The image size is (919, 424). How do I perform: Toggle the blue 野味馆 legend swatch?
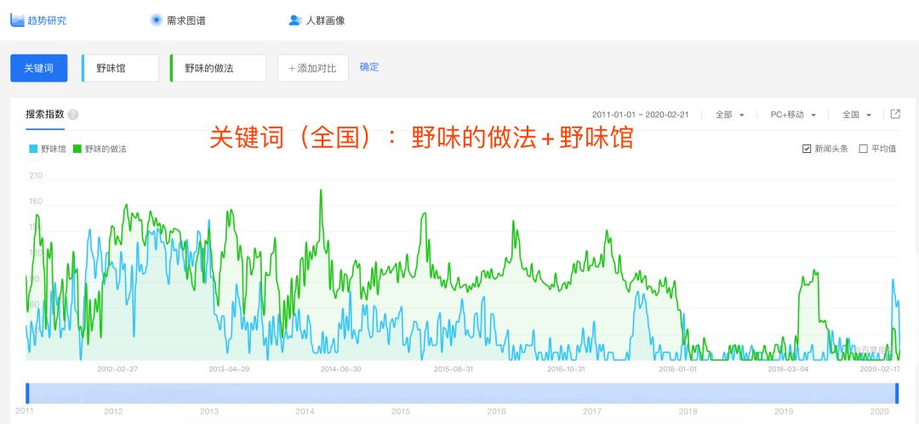point(33,149)
